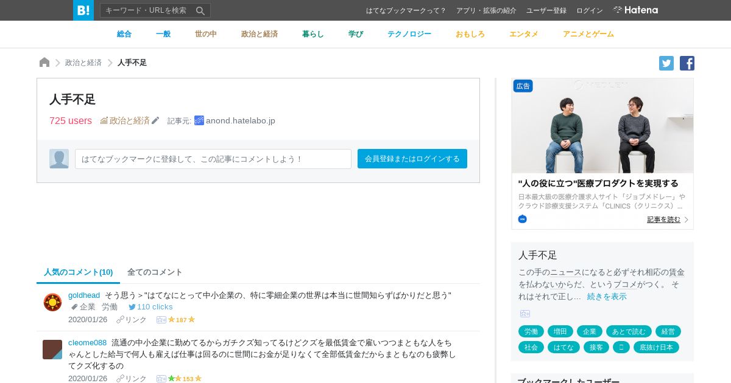731x383 pixels.
Task: Click the search magnifier icon
Action: point(200,10)
